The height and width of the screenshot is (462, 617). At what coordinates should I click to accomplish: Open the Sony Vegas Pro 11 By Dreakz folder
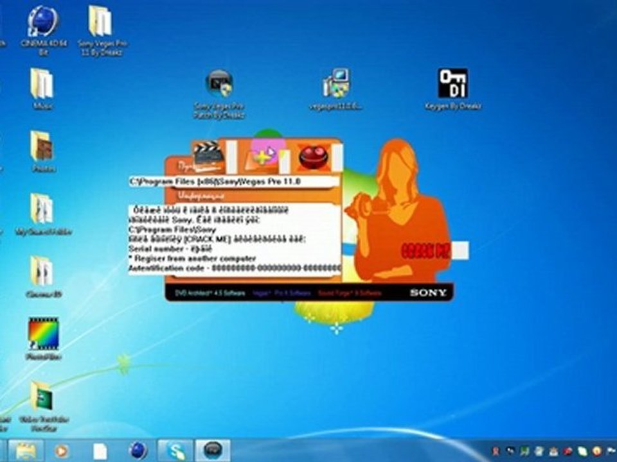coord(102,31)
